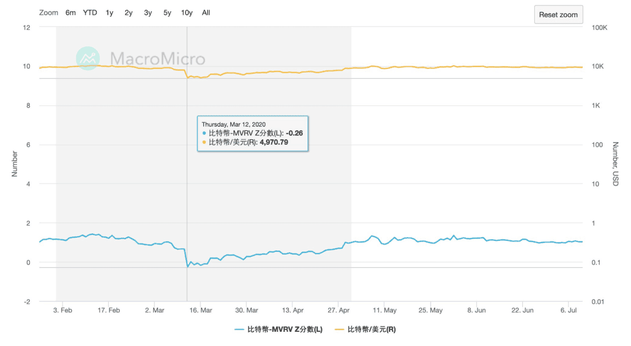Open the 1y chart view

109,12
